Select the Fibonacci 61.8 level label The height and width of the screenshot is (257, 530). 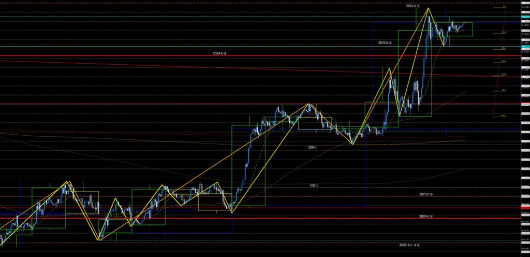(503, 74)
